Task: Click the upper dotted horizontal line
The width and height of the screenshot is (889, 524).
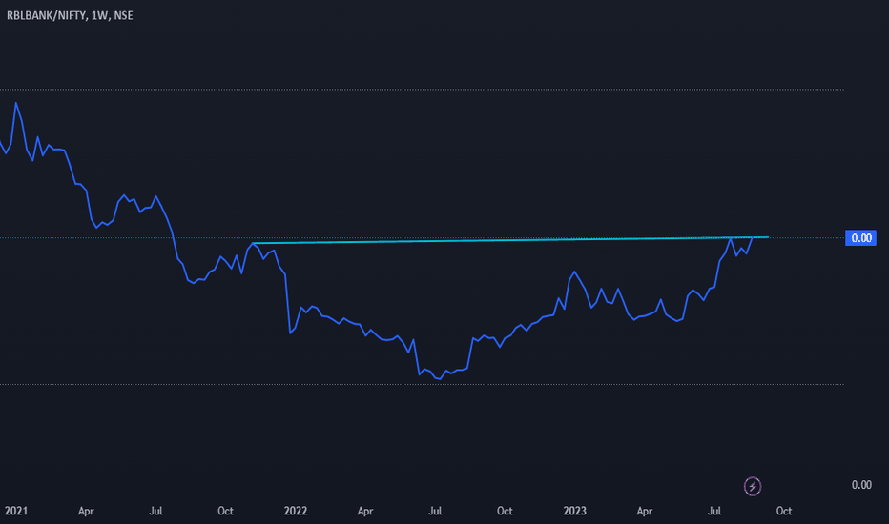Action: pos(422,90)
